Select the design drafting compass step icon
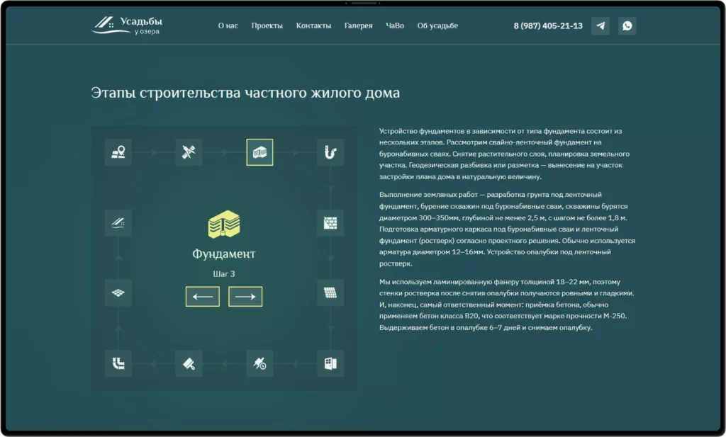The image size is (726, 437). [x=189, y=152]
